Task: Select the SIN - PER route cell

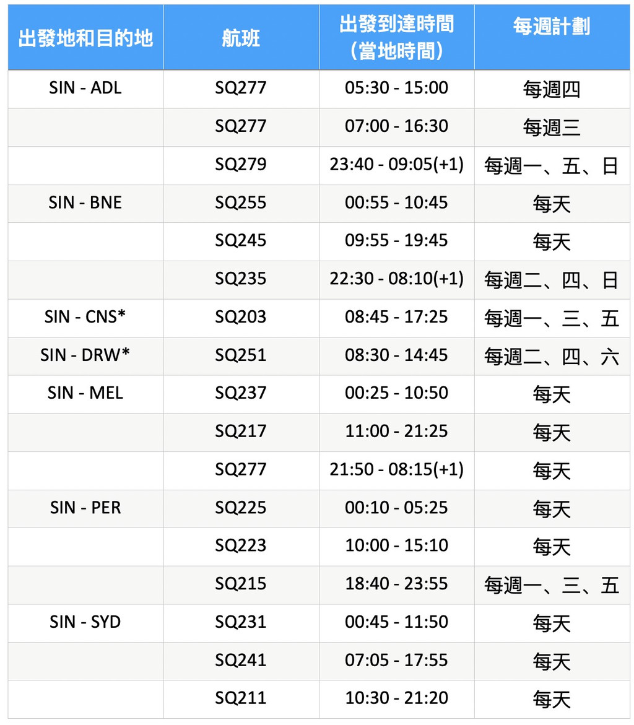Action: (x=85, y=509)
